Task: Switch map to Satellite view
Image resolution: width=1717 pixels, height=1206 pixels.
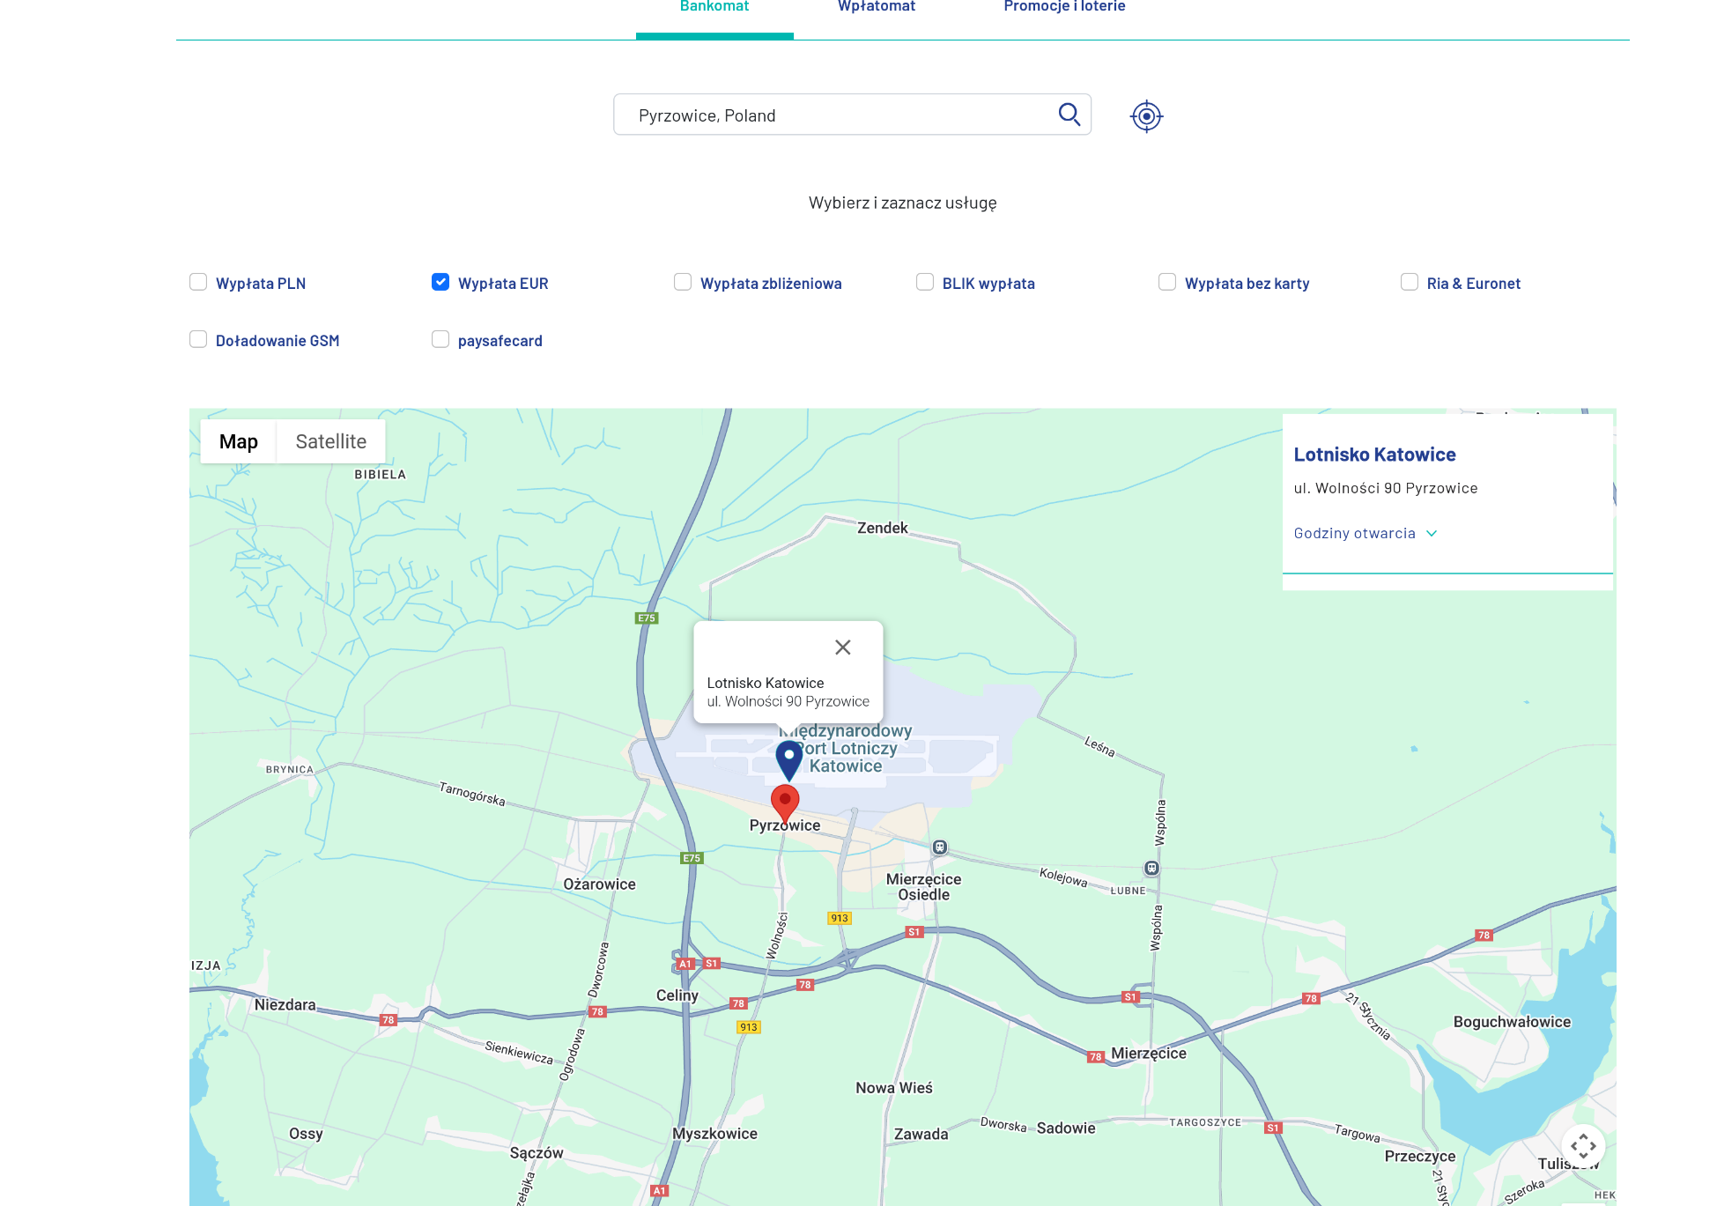Action: [x=330, y=441]
